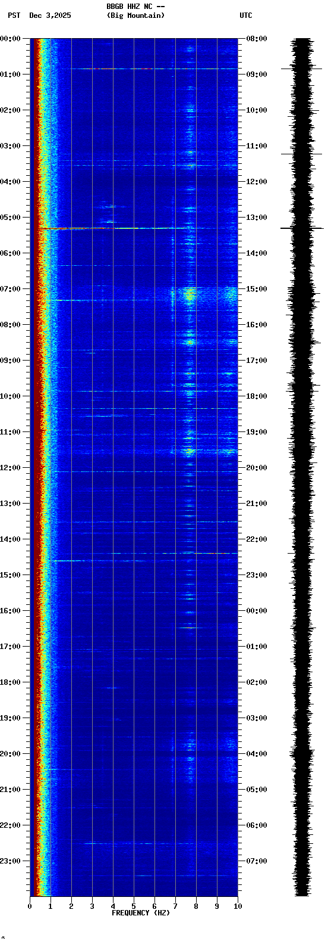The image size is (328, 944).
Task: Click the 02:00 label on UTC axis
Action: click(257, 682)
